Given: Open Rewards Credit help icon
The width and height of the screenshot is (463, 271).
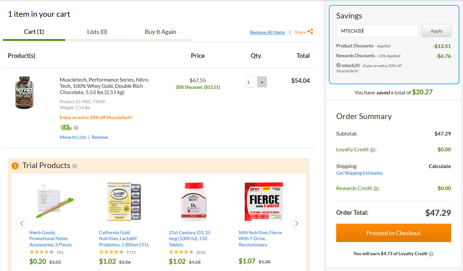Looking at the screenshot, I should 376,189.
